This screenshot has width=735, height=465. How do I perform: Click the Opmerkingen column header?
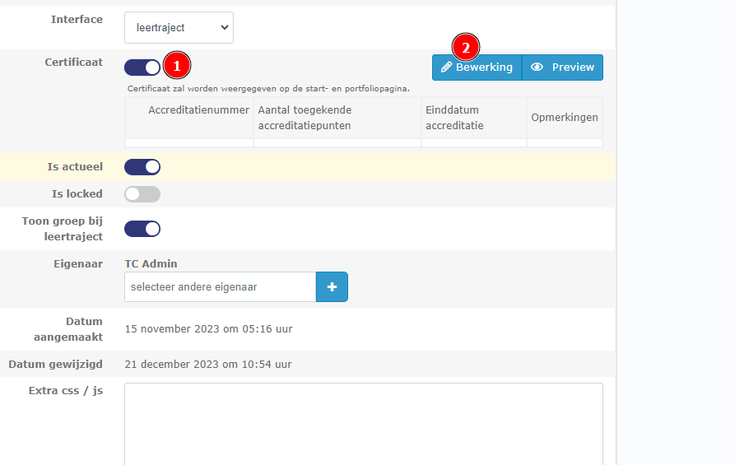tap(565, 118)
